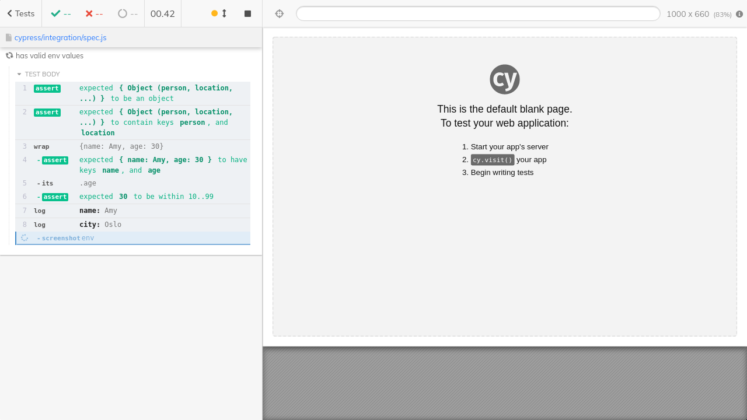The image size is (747, 420).
Task: Go back to the Tests list
Action: click(21, 13)
